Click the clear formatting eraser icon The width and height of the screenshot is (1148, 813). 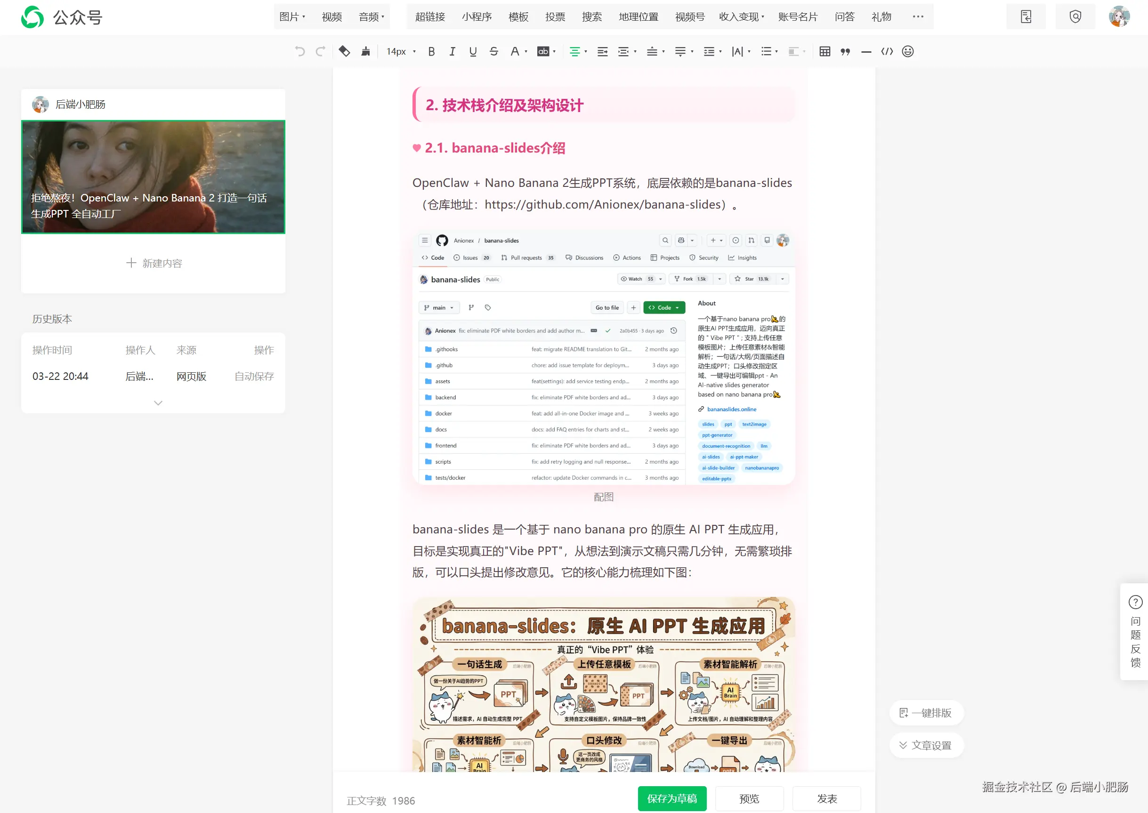pyautogui.click(x=344, y=51)
